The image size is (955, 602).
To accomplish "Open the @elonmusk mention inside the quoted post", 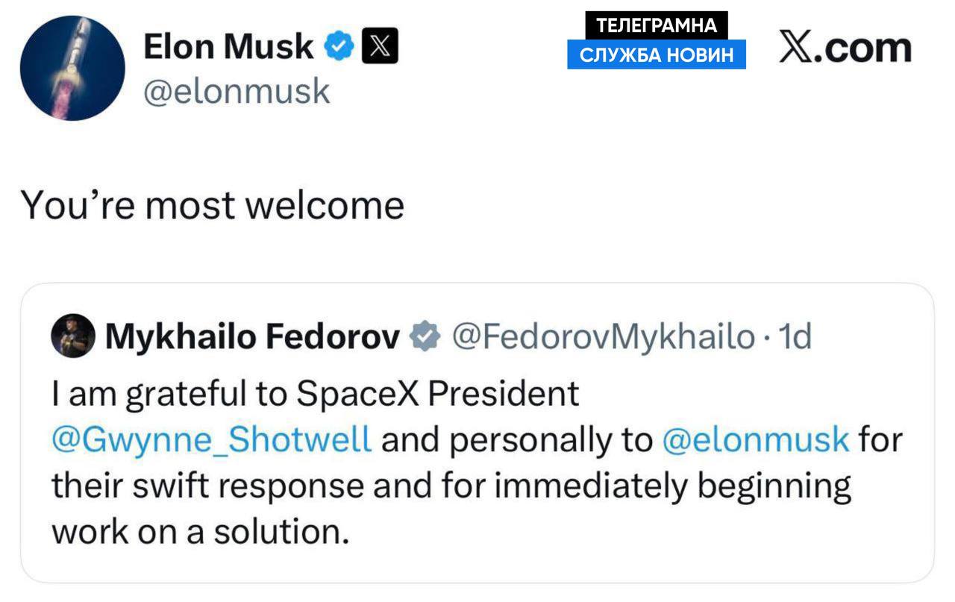I will [x=755, y=440].
